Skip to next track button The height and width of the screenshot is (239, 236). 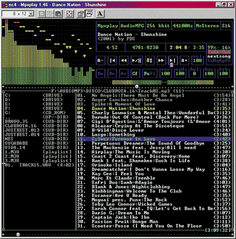coord(173,60)
